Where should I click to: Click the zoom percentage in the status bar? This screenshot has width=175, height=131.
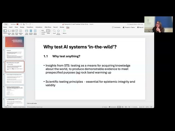pos(147,107)
